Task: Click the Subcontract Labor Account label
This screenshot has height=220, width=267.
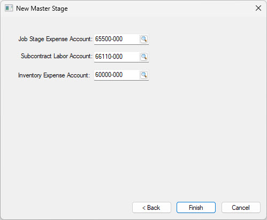Action: pos(57,56)
